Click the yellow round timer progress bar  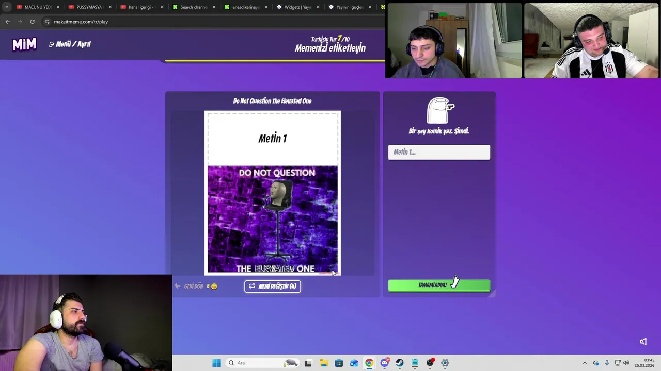[275, 61]
